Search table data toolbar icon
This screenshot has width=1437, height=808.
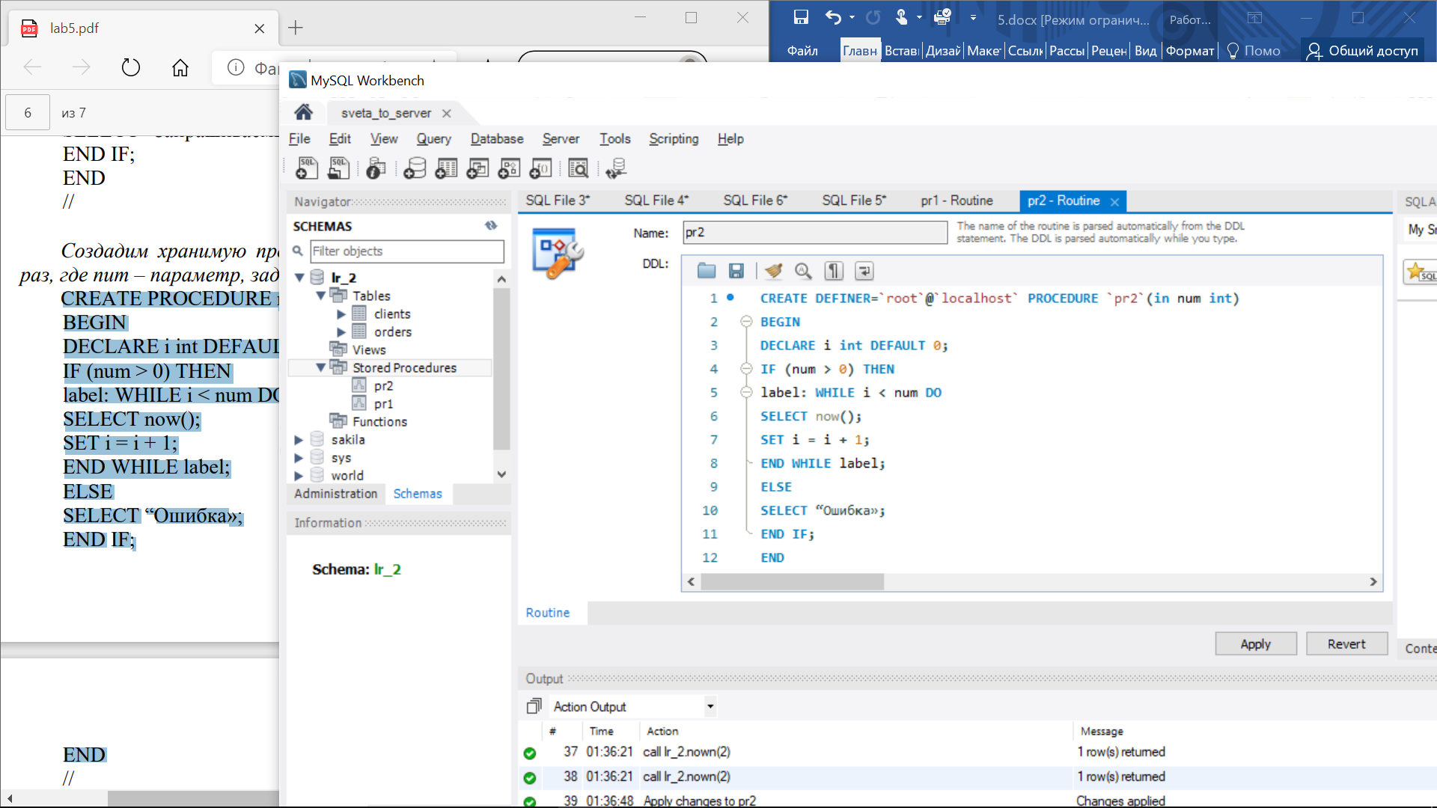click(578, 168)
